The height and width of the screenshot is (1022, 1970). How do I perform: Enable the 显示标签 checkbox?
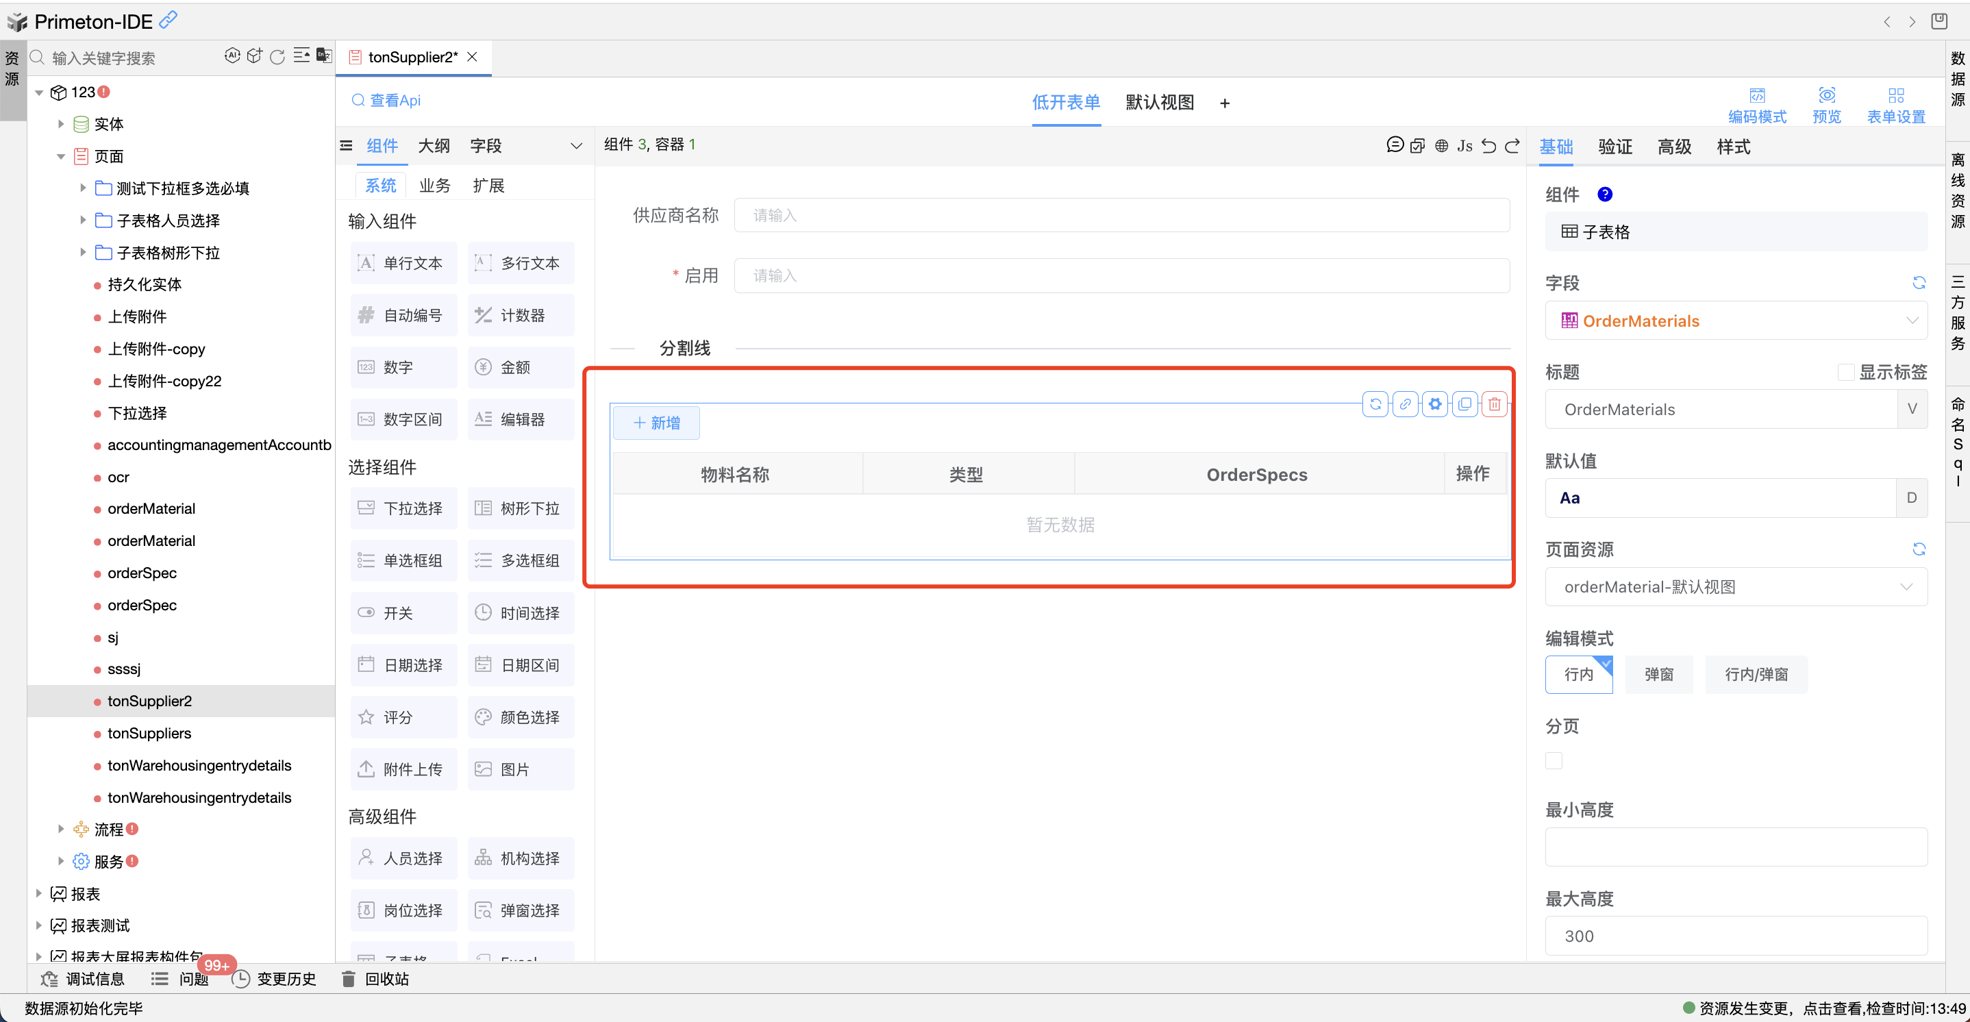click(1845, 372)
